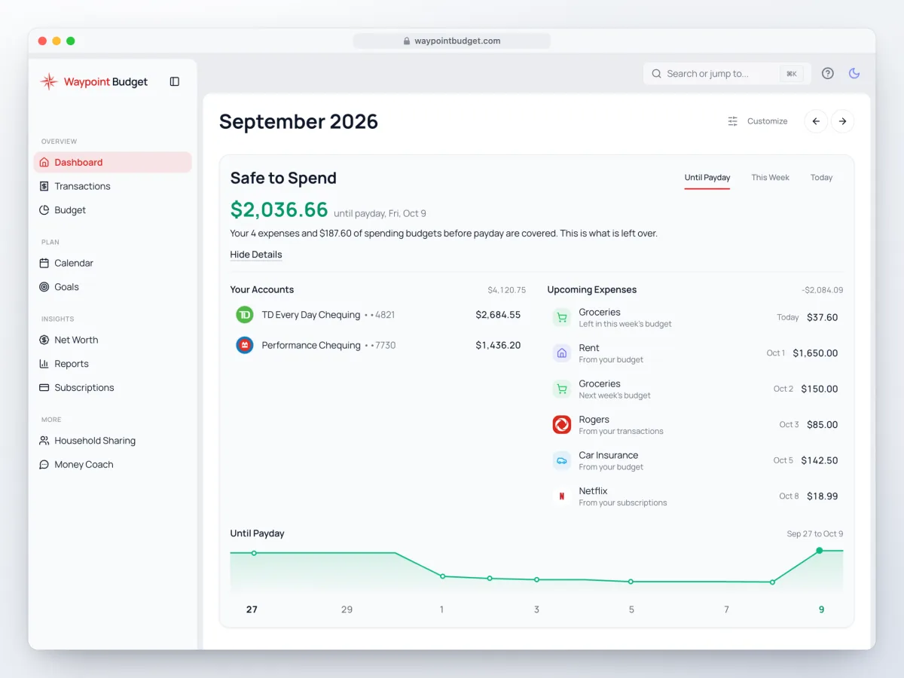The width and height of the screenshot is (904, 678).
Task: Click the $2,036.66 safe to spend amount
Action: [x=279, y=209]
